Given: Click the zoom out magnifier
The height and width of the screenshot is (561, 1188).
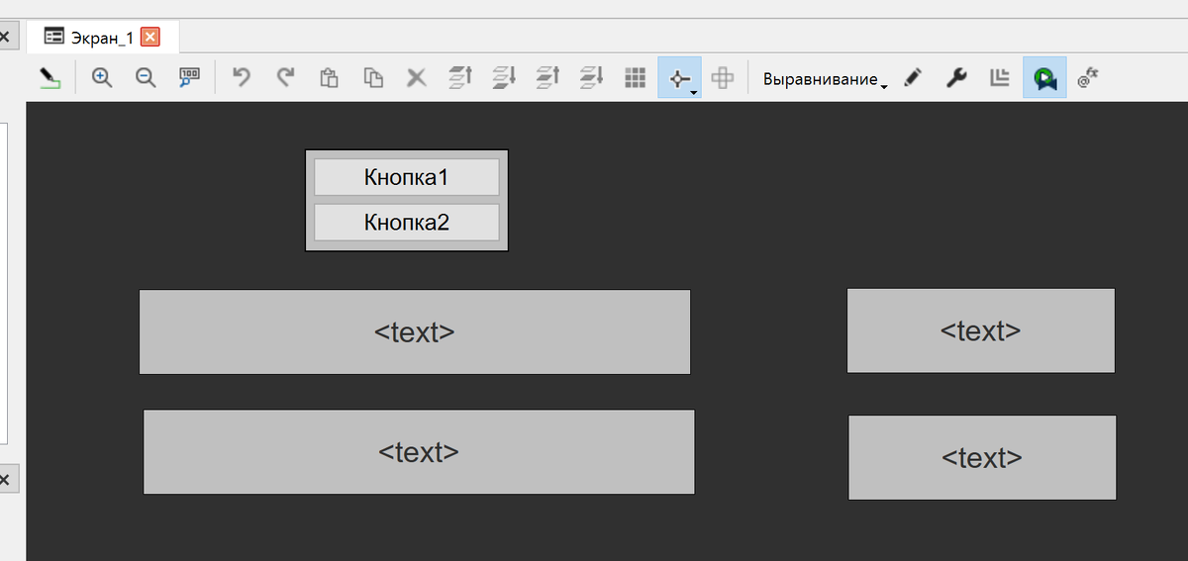Looking at the screenshot, I should point(146,78).
